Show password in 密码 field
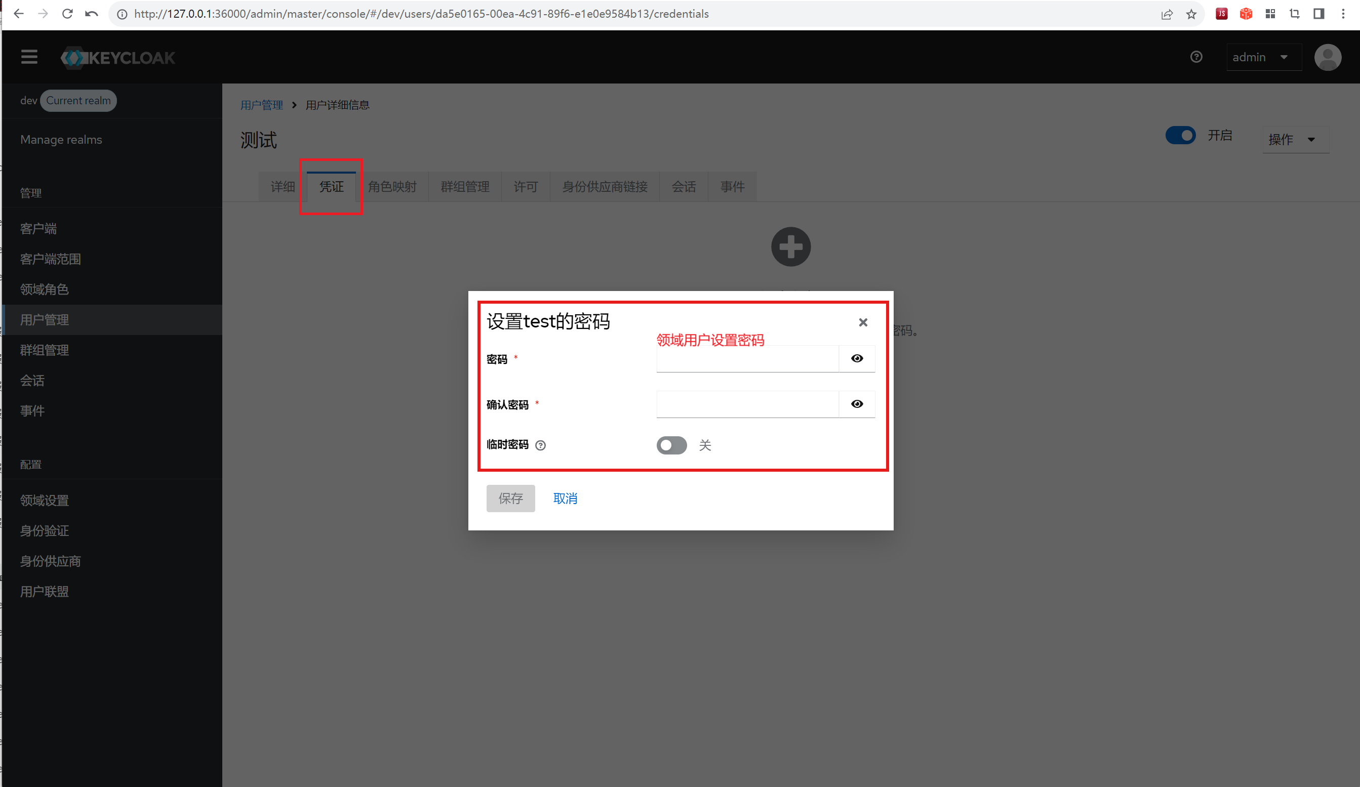 pyautogui.click(x=857, y=358)
